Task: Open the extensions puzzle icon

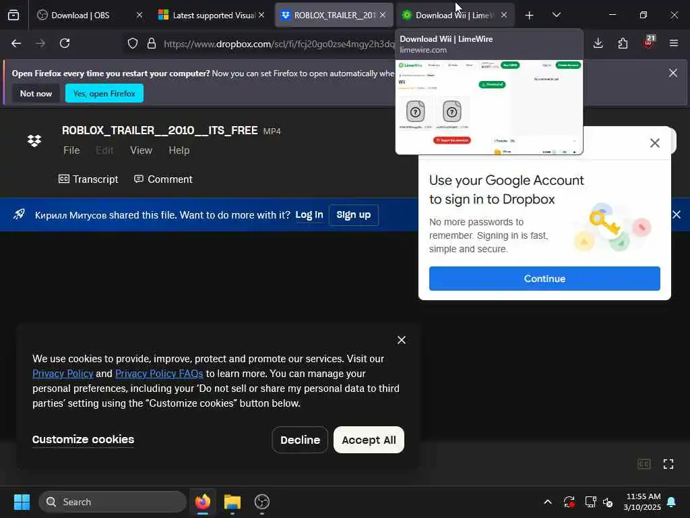Action: (623, 43)
